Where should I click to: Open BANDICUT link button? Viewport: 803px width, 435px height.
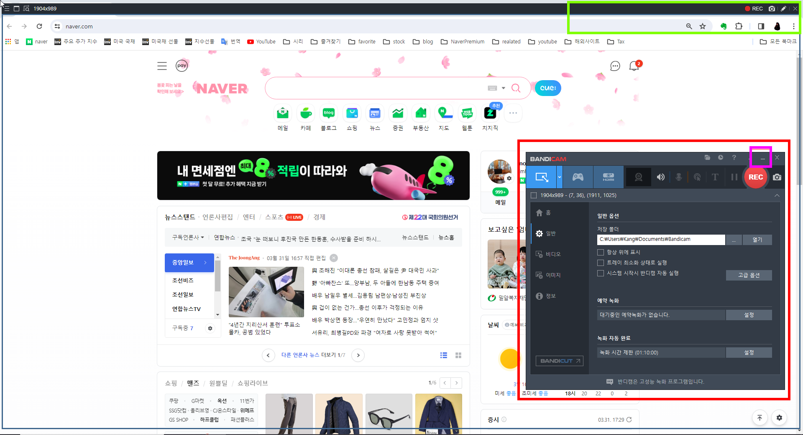pos(559,361)
